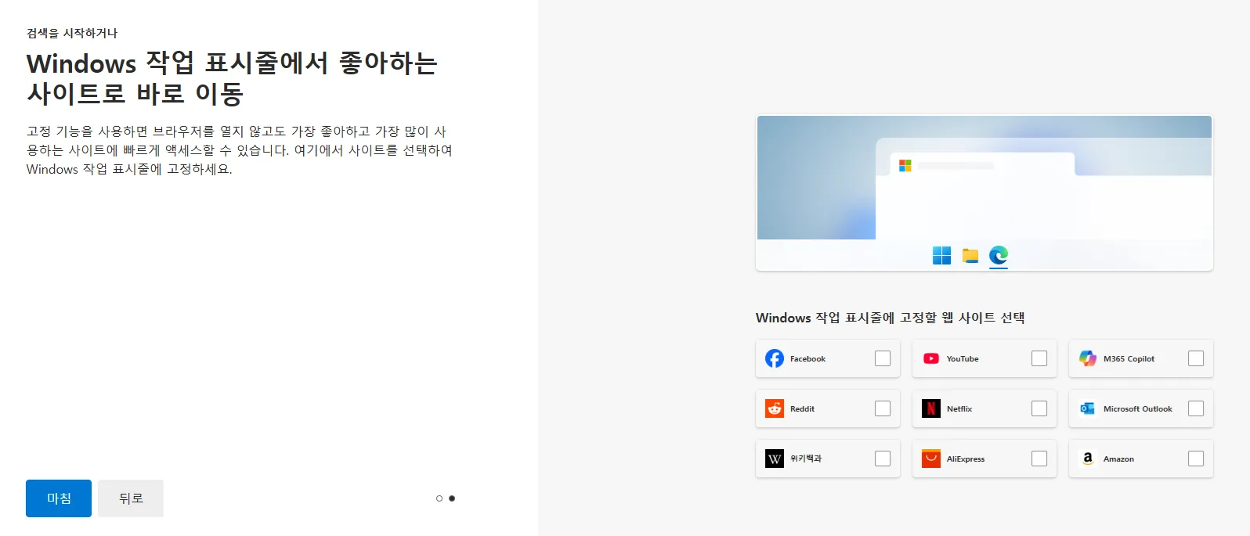Image resolution: width=1250 pixels, height=536 pixels.
Task: Click the Amazon site label
Action: coord(1118,459)
